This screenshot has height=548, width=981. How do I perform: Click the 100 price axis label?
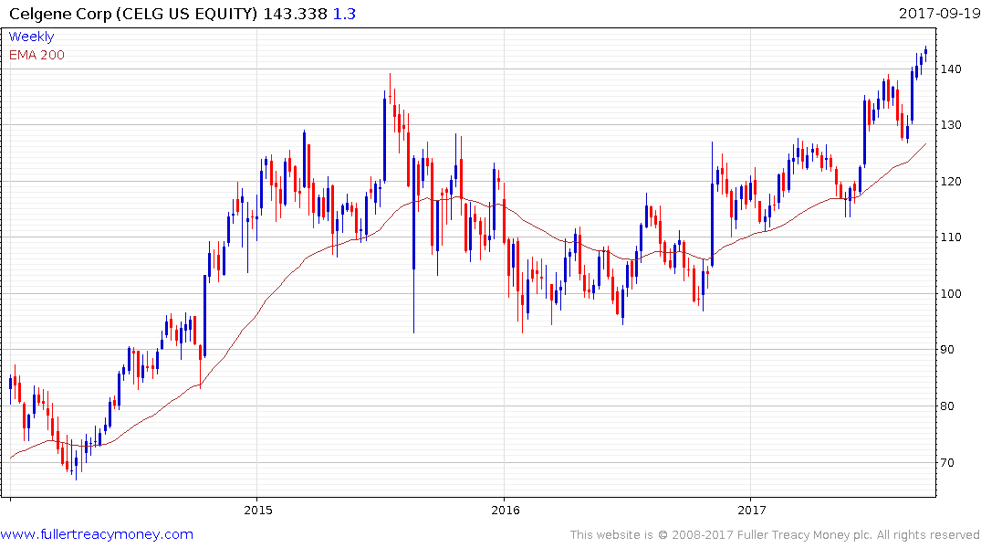tap(951, 293)
